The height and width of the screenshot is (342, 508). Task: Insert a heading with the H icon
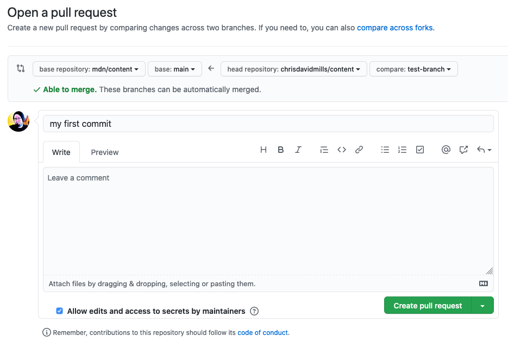click(x=264, y=150)
